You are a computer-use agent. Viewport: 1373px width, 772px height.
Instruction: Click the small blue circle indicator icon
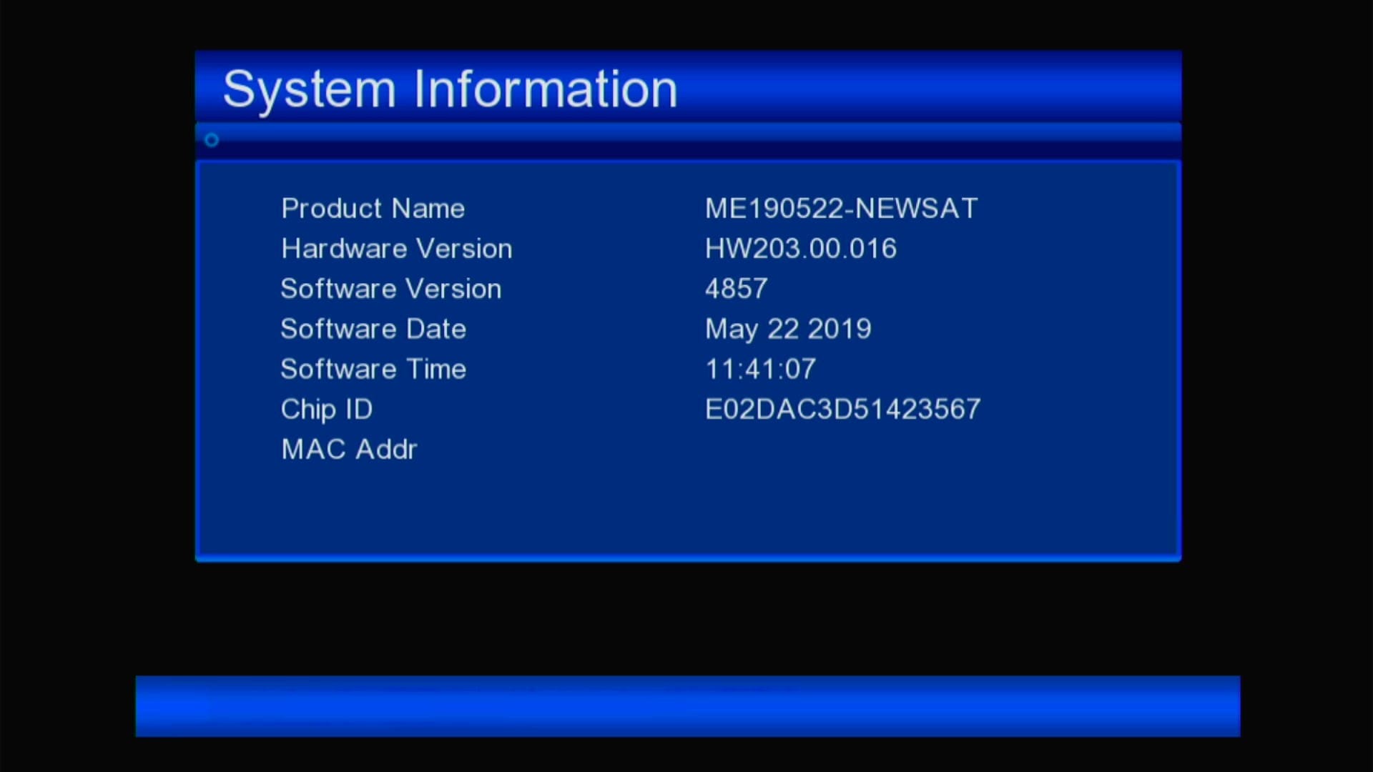(211, 140)
